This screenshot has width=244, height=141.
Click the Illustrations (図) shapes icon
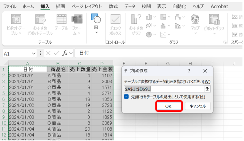pyautogui.click(x=96, y=18)
